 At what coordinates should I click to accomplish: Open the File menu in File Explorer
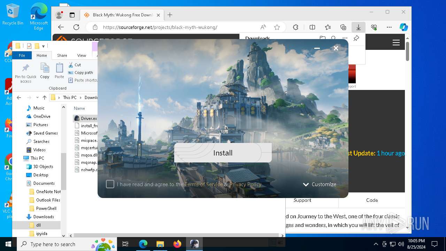(22, 55)
